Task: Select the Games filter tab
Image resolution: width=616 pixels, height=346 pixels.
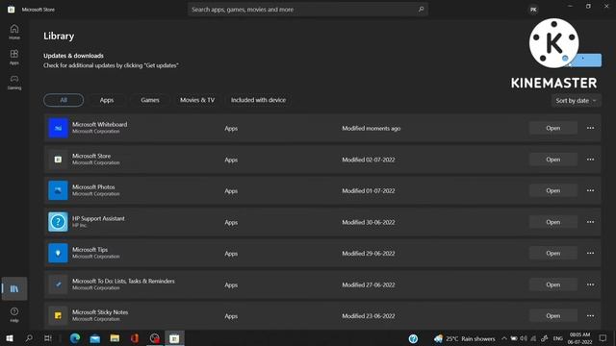Action: click(x=150, y=100)
